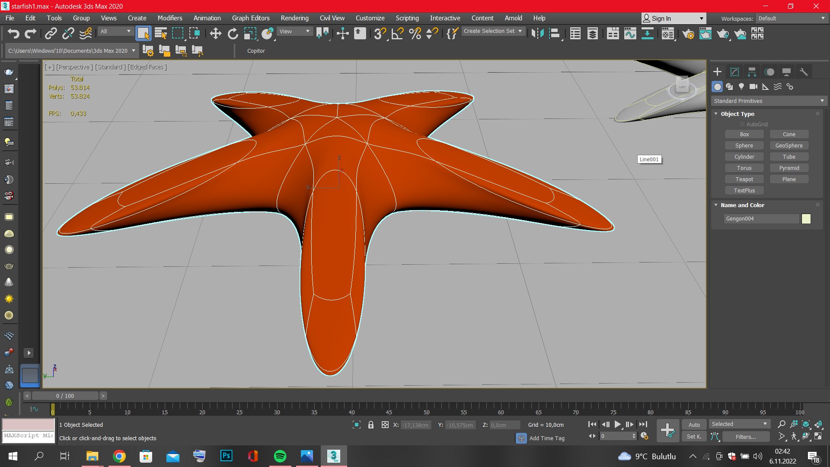
Task: Activate Select and Rotate tool
Action: tap(233, 33)
